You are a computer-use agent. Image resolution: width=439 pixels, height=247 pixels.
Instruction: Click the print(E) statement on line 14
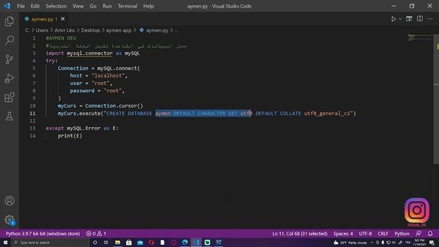(70, 136)
